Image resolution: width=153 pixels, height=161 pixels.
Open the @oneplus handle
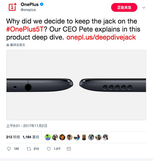tap(28, 10)
